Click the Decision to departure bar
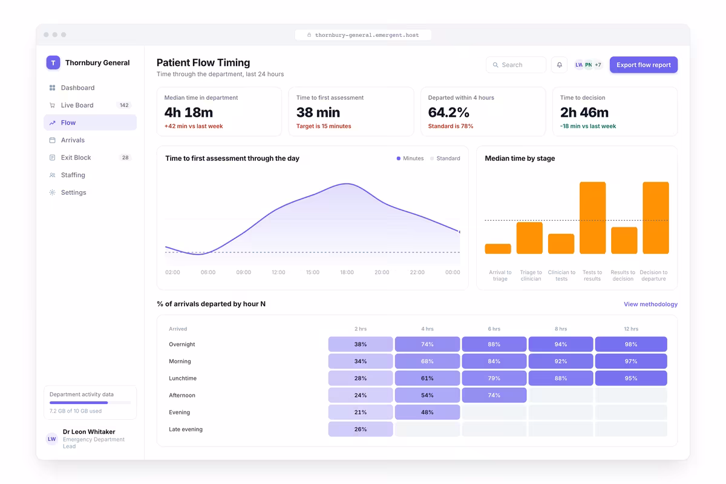Viewport: 726px width, 484px height. click(656, 218)
